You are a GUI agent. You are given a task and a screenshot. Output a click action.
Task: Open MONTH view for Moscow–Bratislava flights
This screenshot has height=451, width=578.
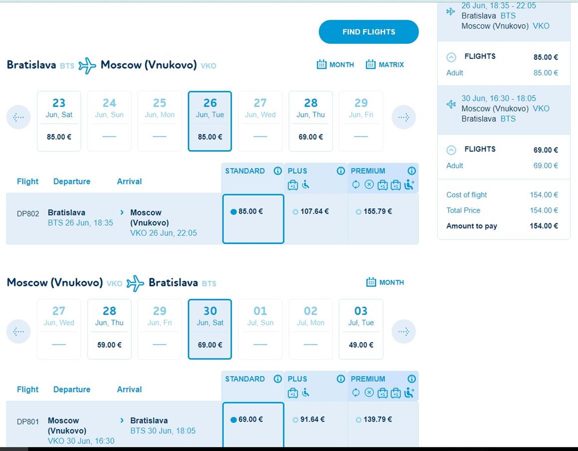385,282
